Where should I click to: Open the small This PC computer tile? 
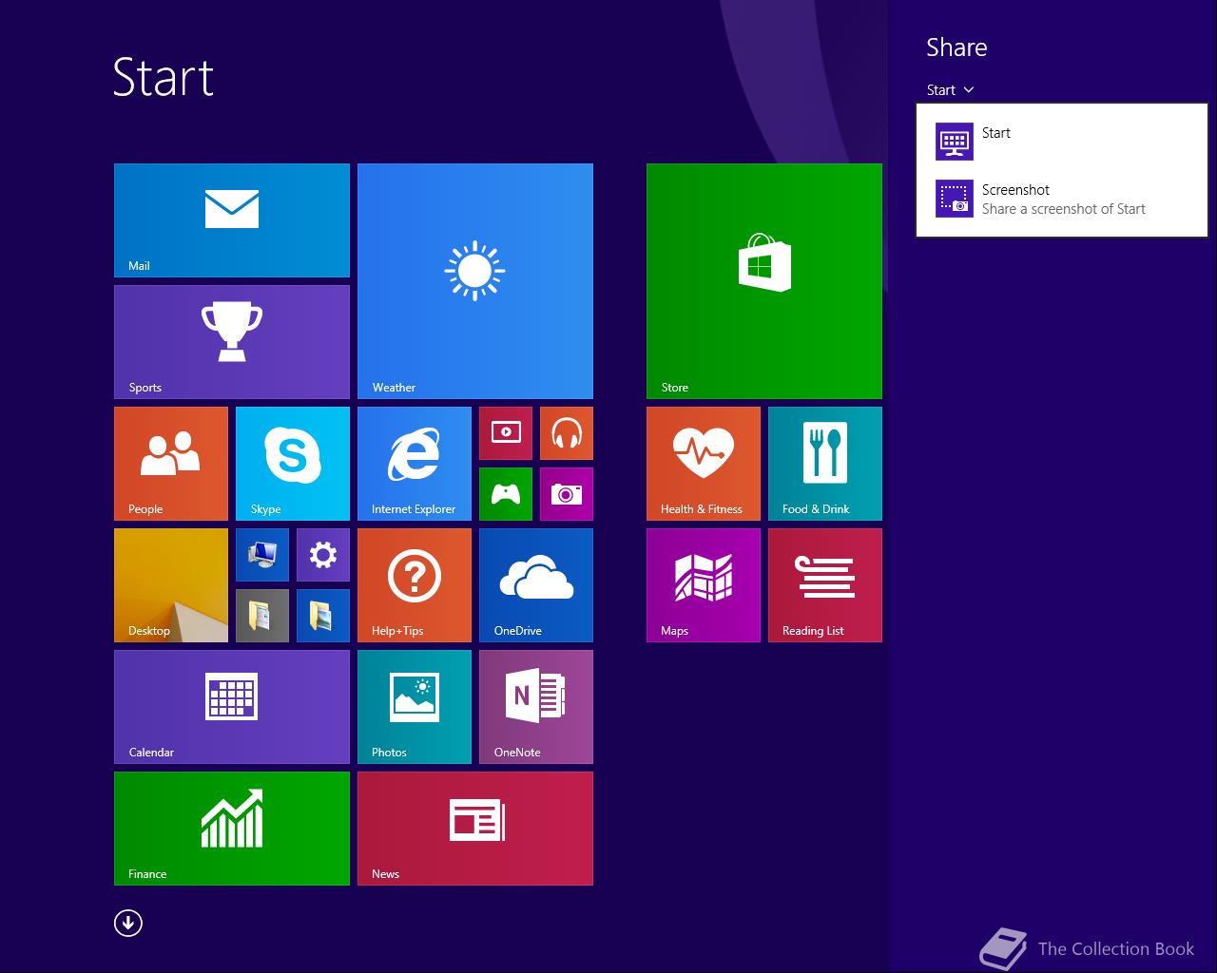coord(262,555)
